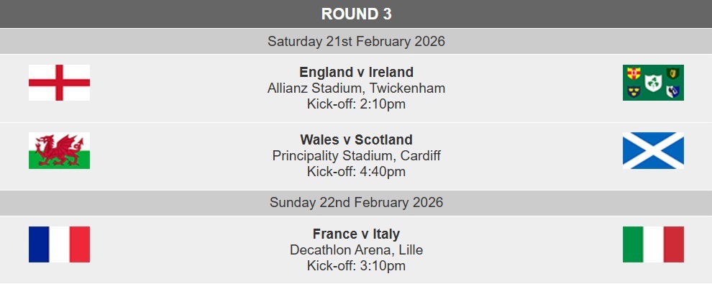The height and width of the screenshot is (284, 712).
Task: Click the red cross on England flag
Action: [x=59, y=83]
